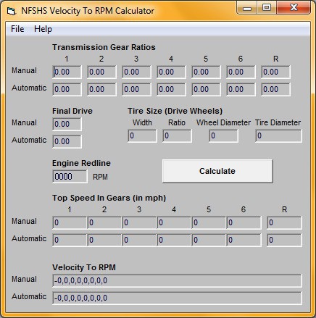Image resolution: width=316 pixels, height=318 pixels.
Task: Click the tire Width field
Action: coord(142,135)
